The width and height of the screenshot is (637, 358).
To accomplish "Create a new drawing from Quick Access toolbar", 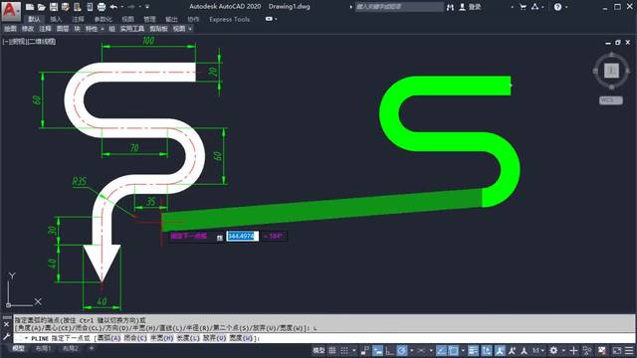I will pyautogui.click(x=30, y=7).
